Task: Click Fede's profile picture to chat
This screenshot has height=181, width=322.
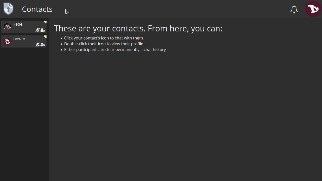Action: (7, 27)
